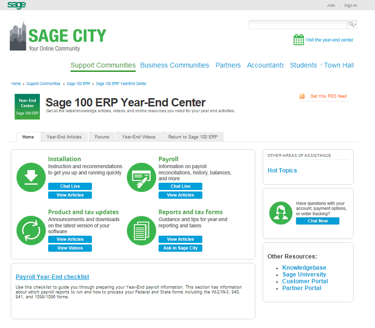Click the support agent headset icon
This screenshot has height=328, width=375.
click(x=281, y=213)
